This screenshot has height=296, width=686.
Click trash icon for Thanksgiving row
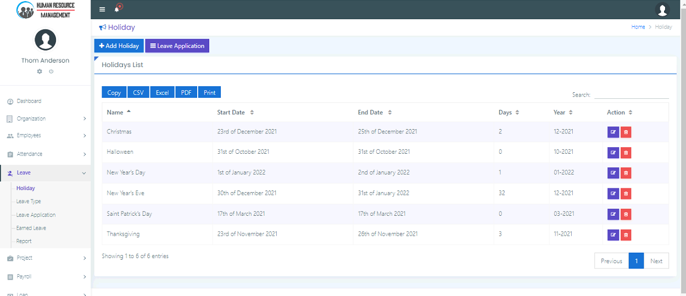coord(626,234)
